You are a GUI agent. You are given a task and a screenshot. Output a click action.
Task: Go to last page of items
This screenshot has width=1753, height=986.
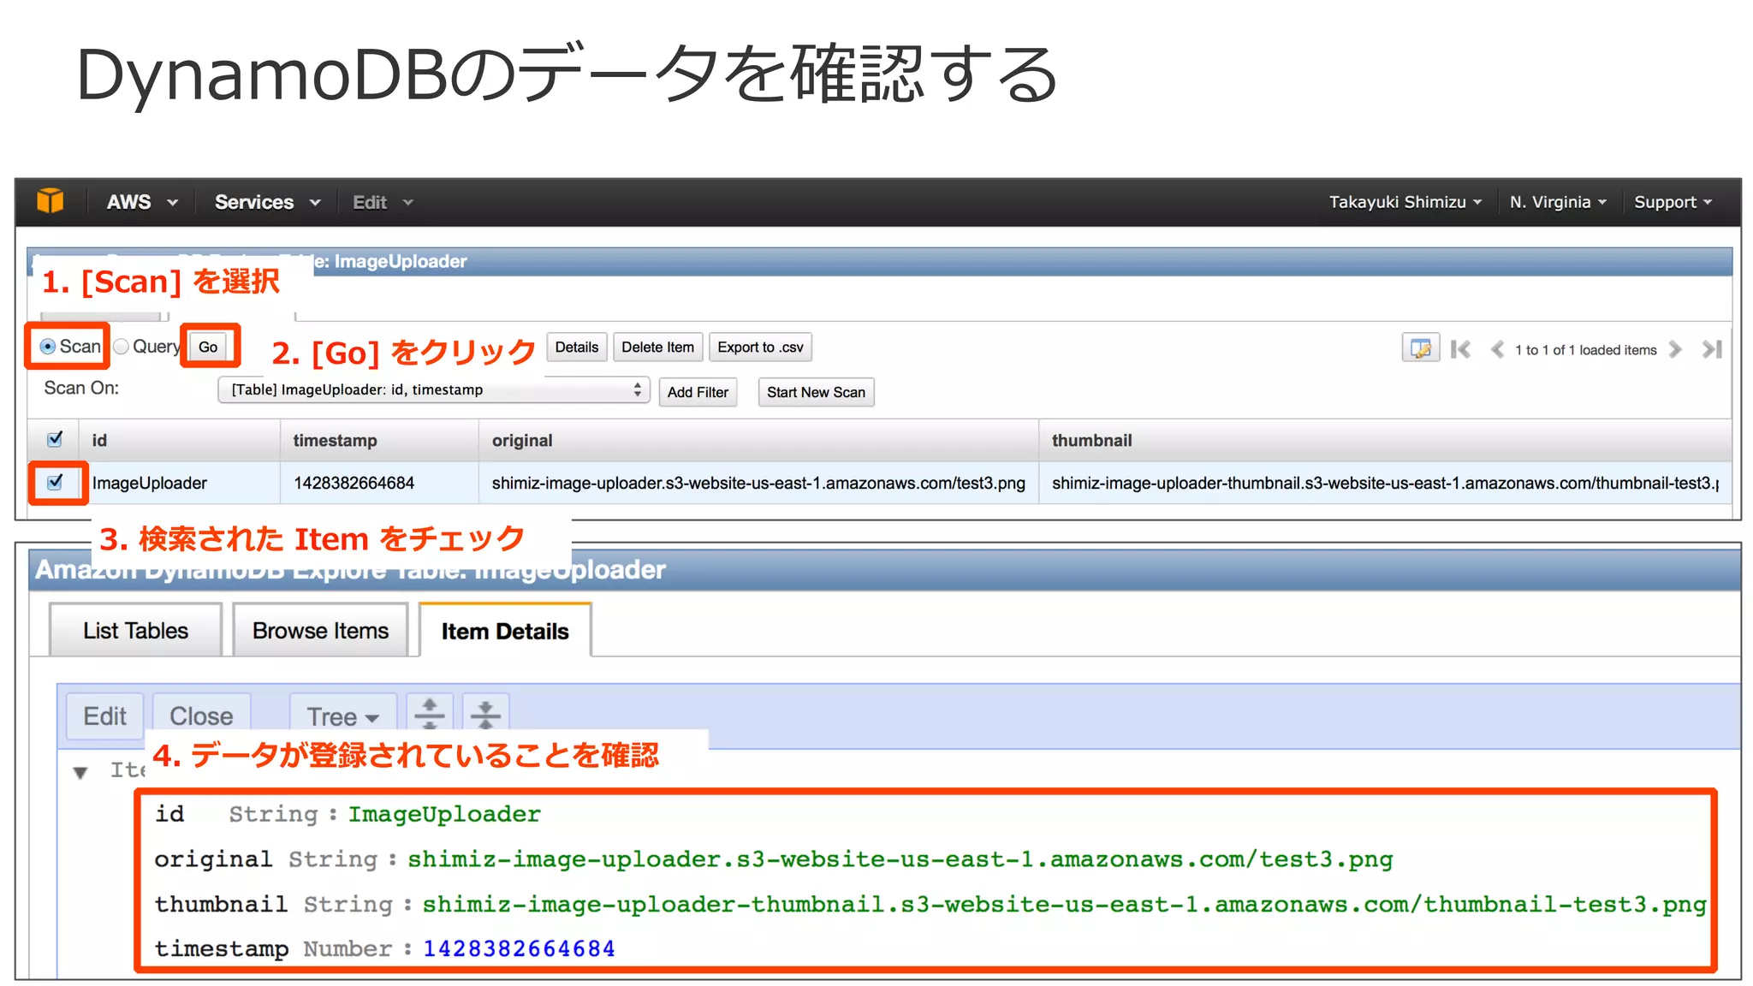point(1712,349)
